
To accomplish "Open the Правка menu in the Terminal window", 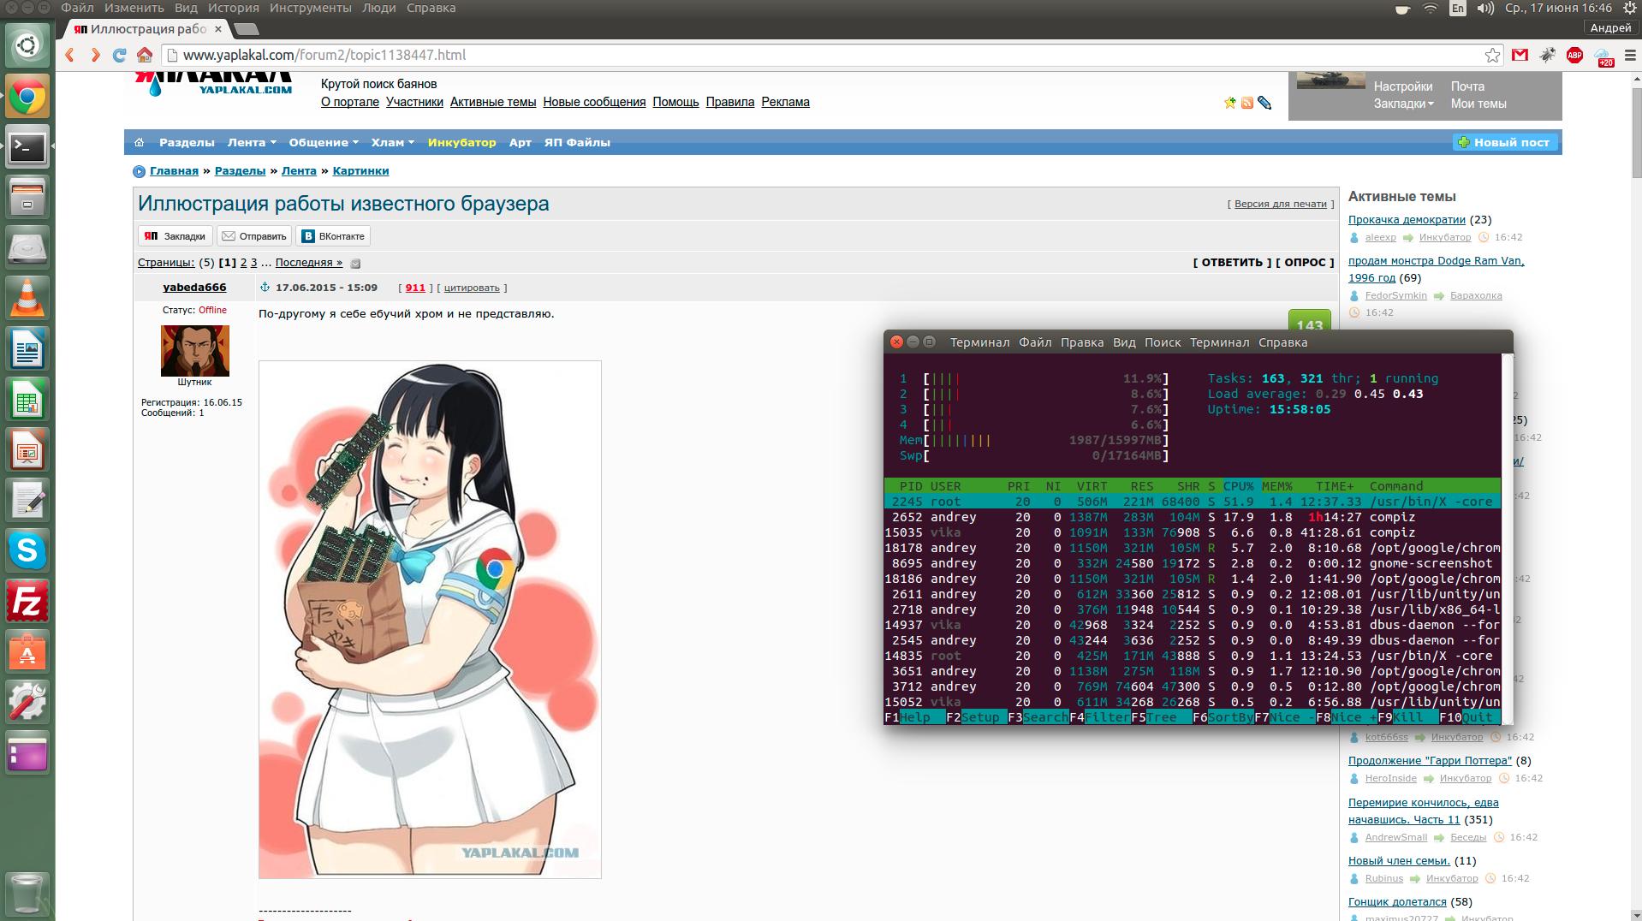I will pyautogui.click(x=1082, y=342).
